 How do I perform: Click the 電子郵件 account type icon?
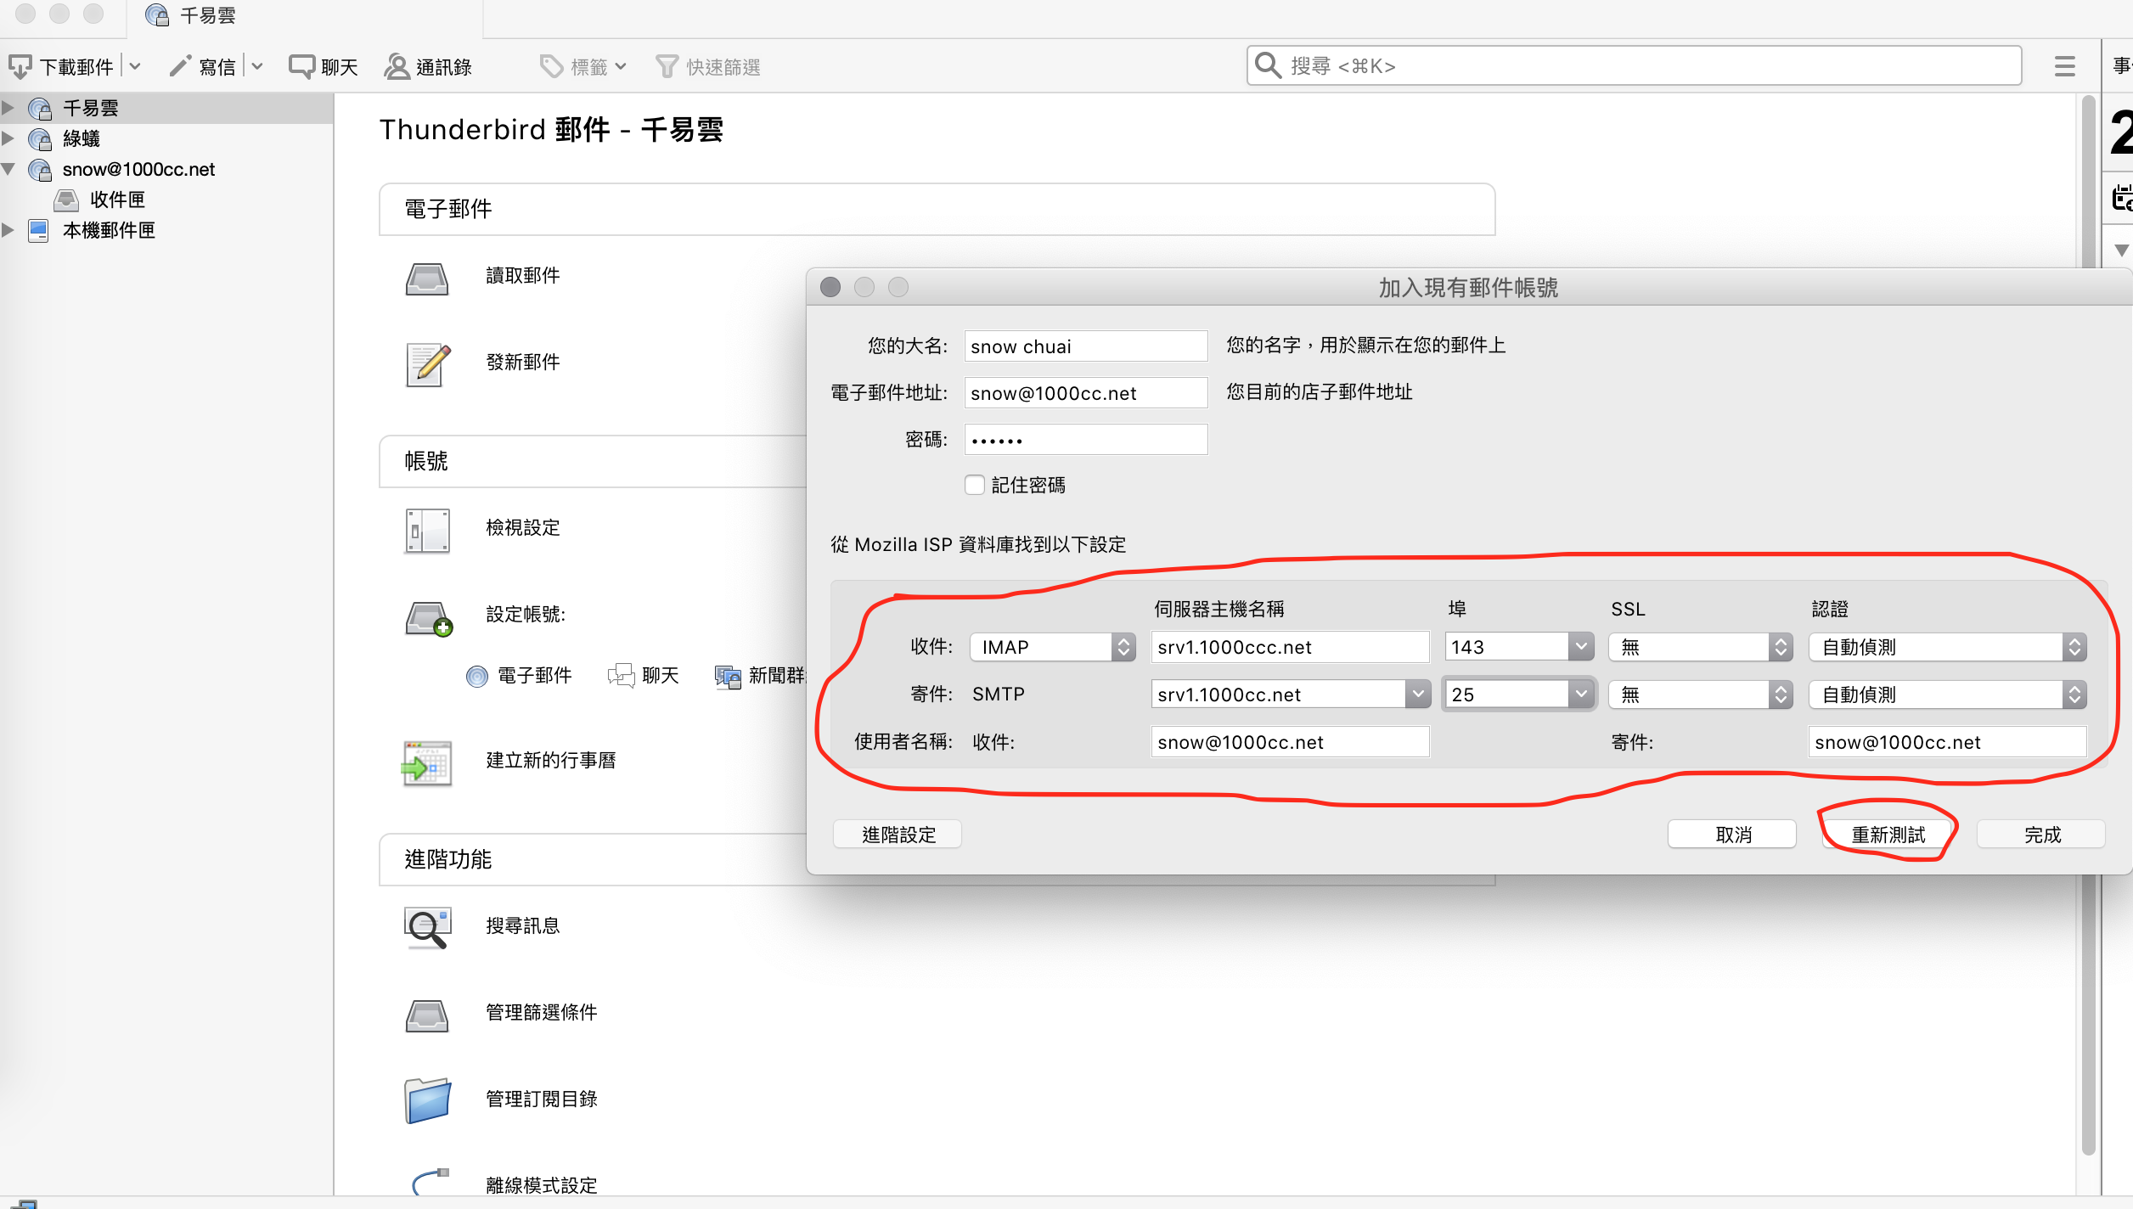coord(477,676)
